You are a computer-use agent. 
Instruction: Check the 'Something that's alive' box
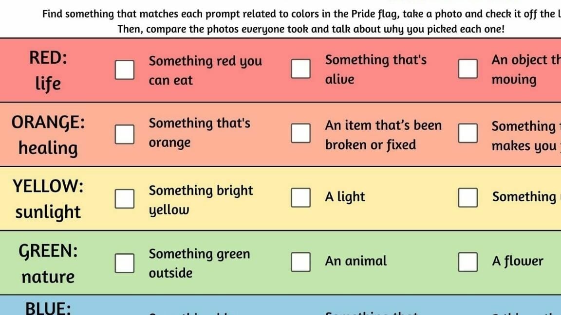300,69
